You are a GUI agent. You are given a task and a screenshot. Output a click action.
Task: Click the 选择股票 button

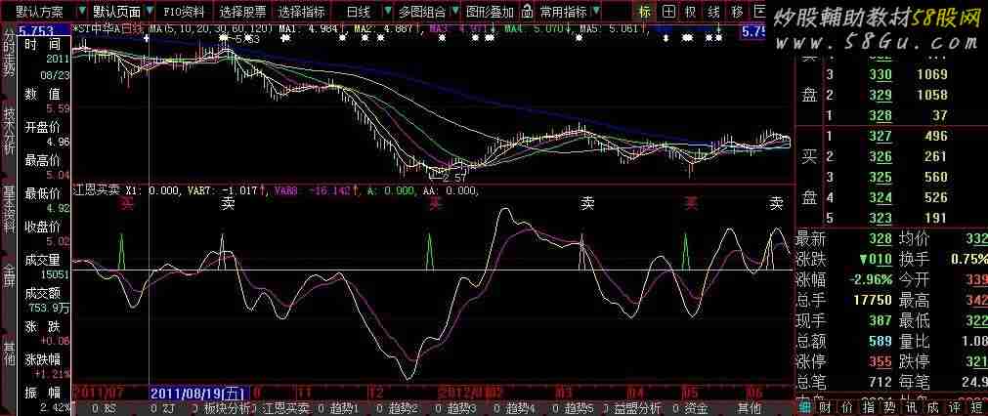242,12
